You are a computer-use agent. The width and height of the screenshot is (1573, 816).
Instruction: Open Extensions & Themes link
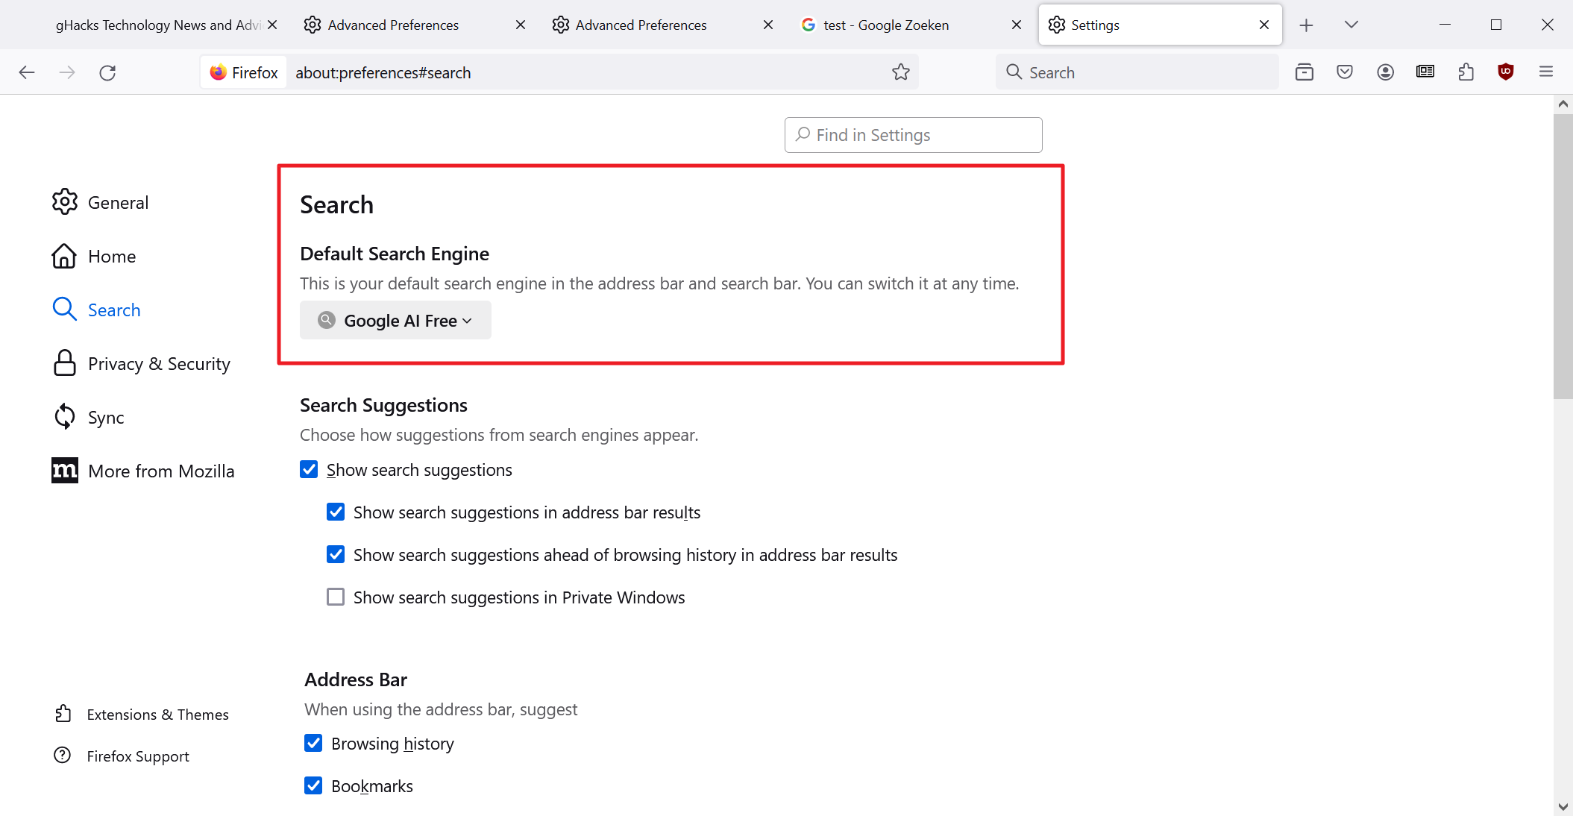coord(157,715)
